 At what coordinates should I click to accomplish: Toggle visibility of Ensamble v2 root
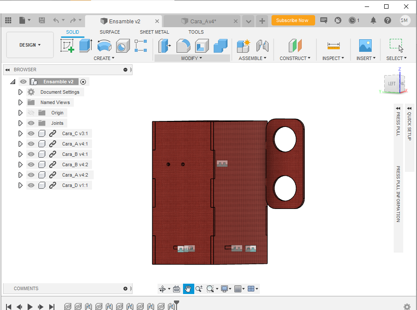[23, 82]
